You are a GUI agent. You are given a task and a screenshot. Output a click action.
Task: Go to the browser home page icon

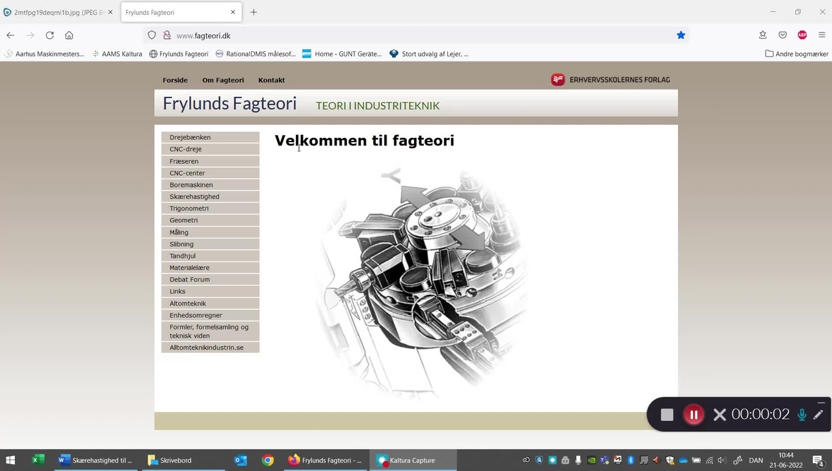[x=69, y=35]
